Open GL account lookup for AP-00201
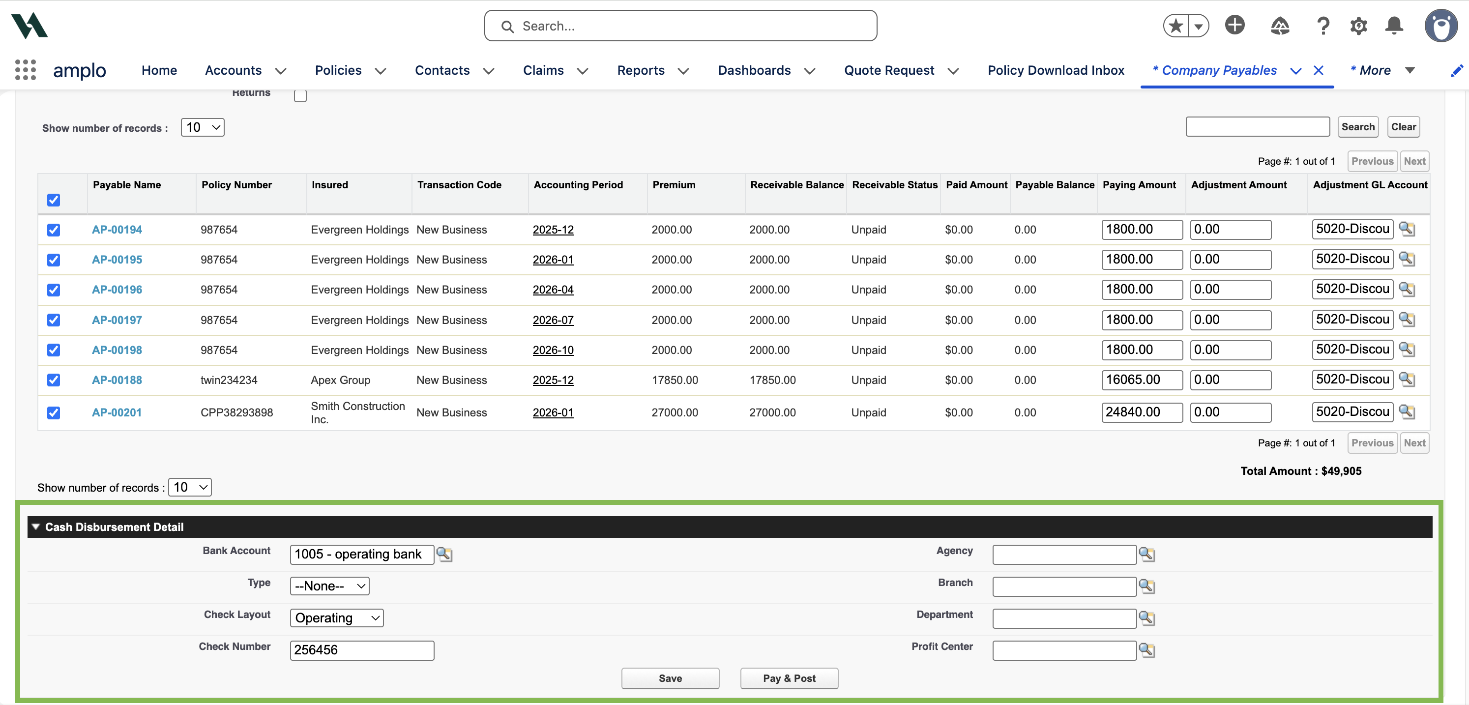This screenshot has height=705, width=1469. click(x=1407, y=412)
